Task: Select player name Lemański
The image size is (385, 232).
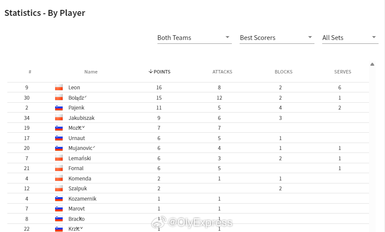Action: [x=80, y=158]
